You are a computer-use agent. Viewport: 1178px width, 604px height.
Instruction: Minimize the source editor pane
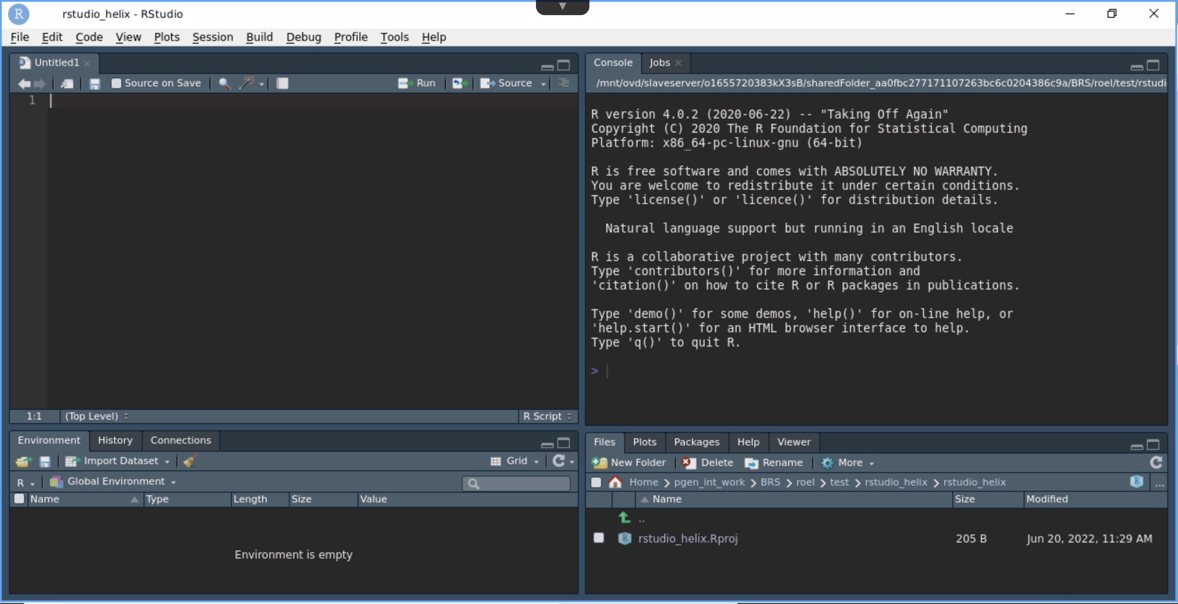coord(548,67)
